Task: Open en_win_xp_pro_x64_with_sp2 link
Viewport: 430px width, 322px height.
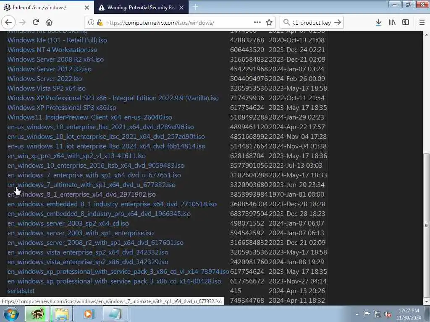Action: (x=76, y=156)
